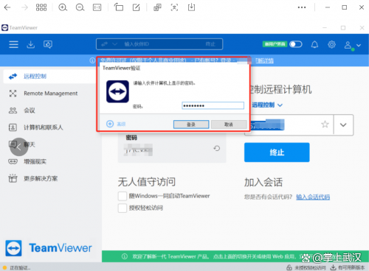This screenshot has height=271, width=369.
Task: Click the 有可用新版本 status entry
Action: click(x=348, y=267)
